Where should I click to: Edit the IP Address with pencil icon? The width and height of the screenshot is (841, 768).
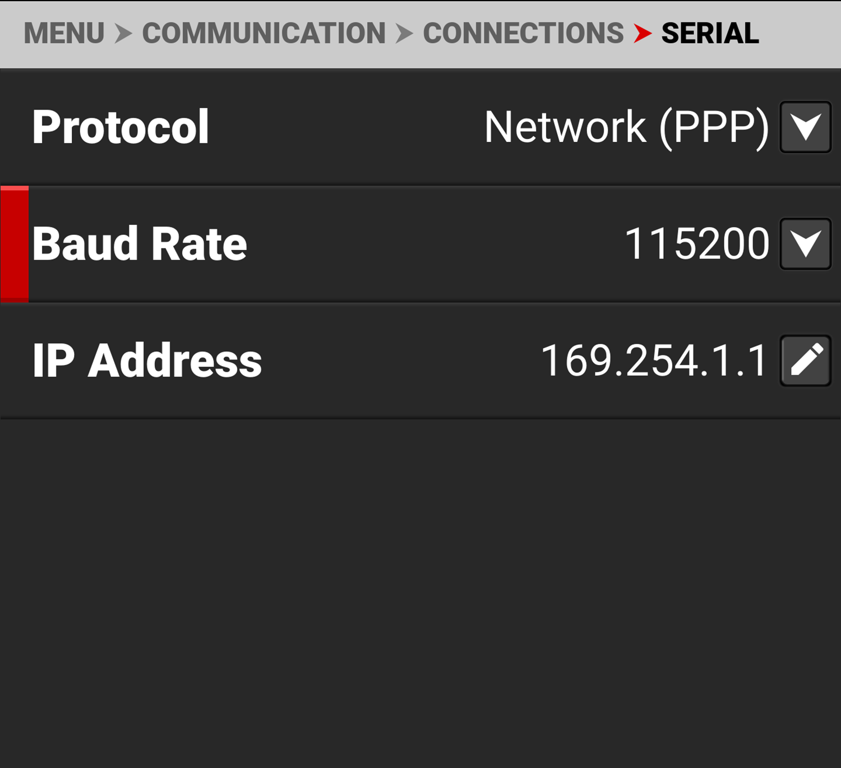(x=805, y=360)
